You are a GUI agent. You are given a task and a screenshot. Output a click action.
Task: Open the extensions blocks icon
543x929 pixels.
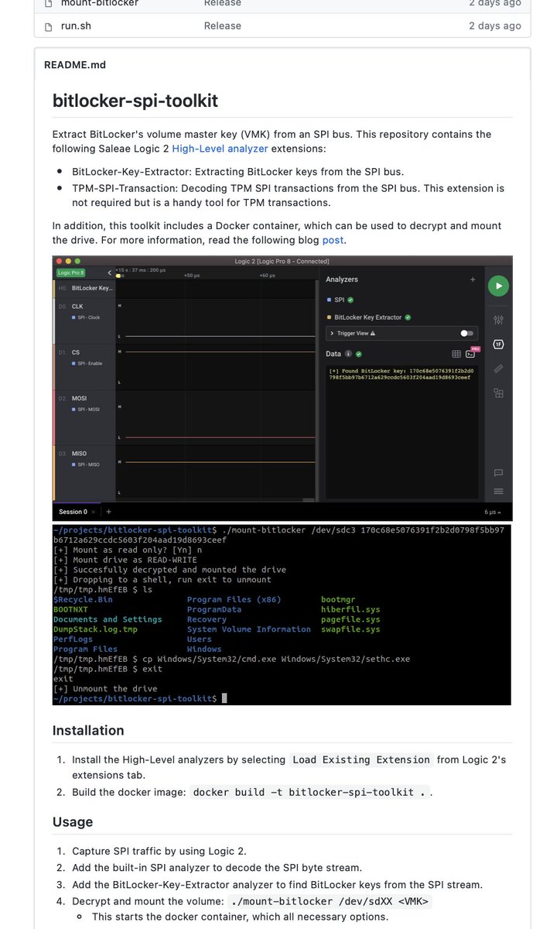(498, 393)
